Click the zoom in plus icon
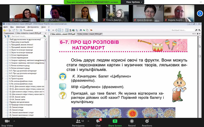204x127 pixels. (x=49, y=30)
